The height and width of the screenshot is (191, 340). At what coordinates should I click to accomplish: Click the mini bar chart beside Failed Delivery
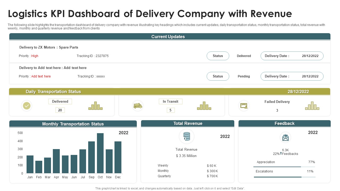click(x=312, y=106)
